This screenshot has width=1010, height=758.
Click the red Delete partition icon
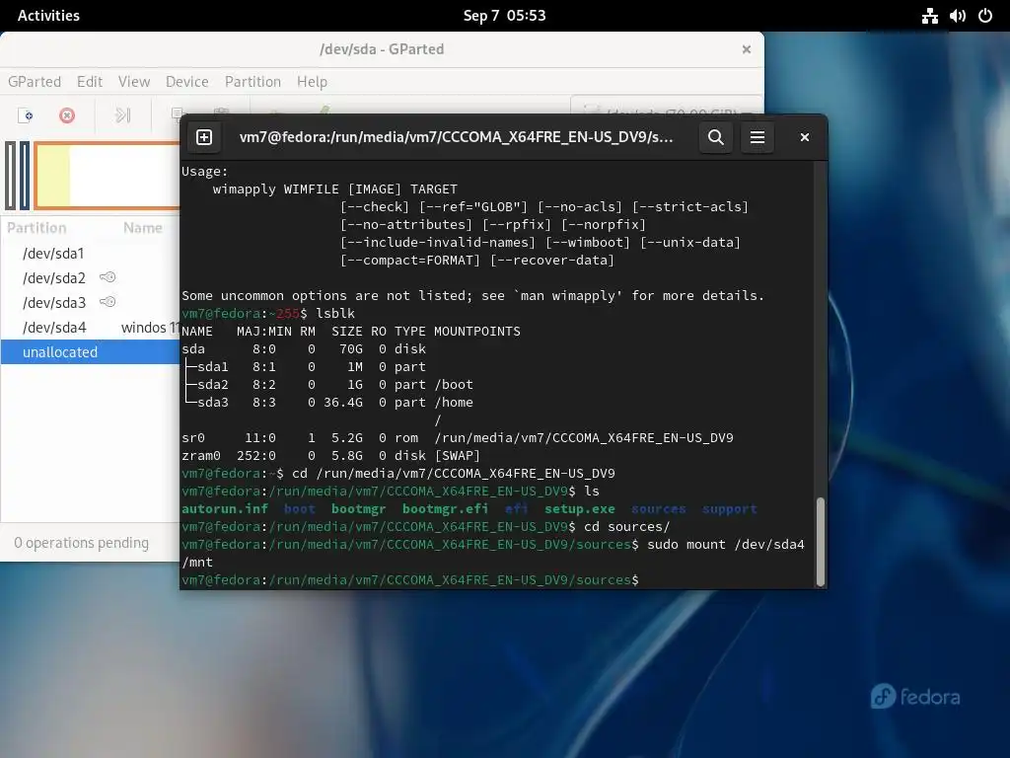pos(67,115)
